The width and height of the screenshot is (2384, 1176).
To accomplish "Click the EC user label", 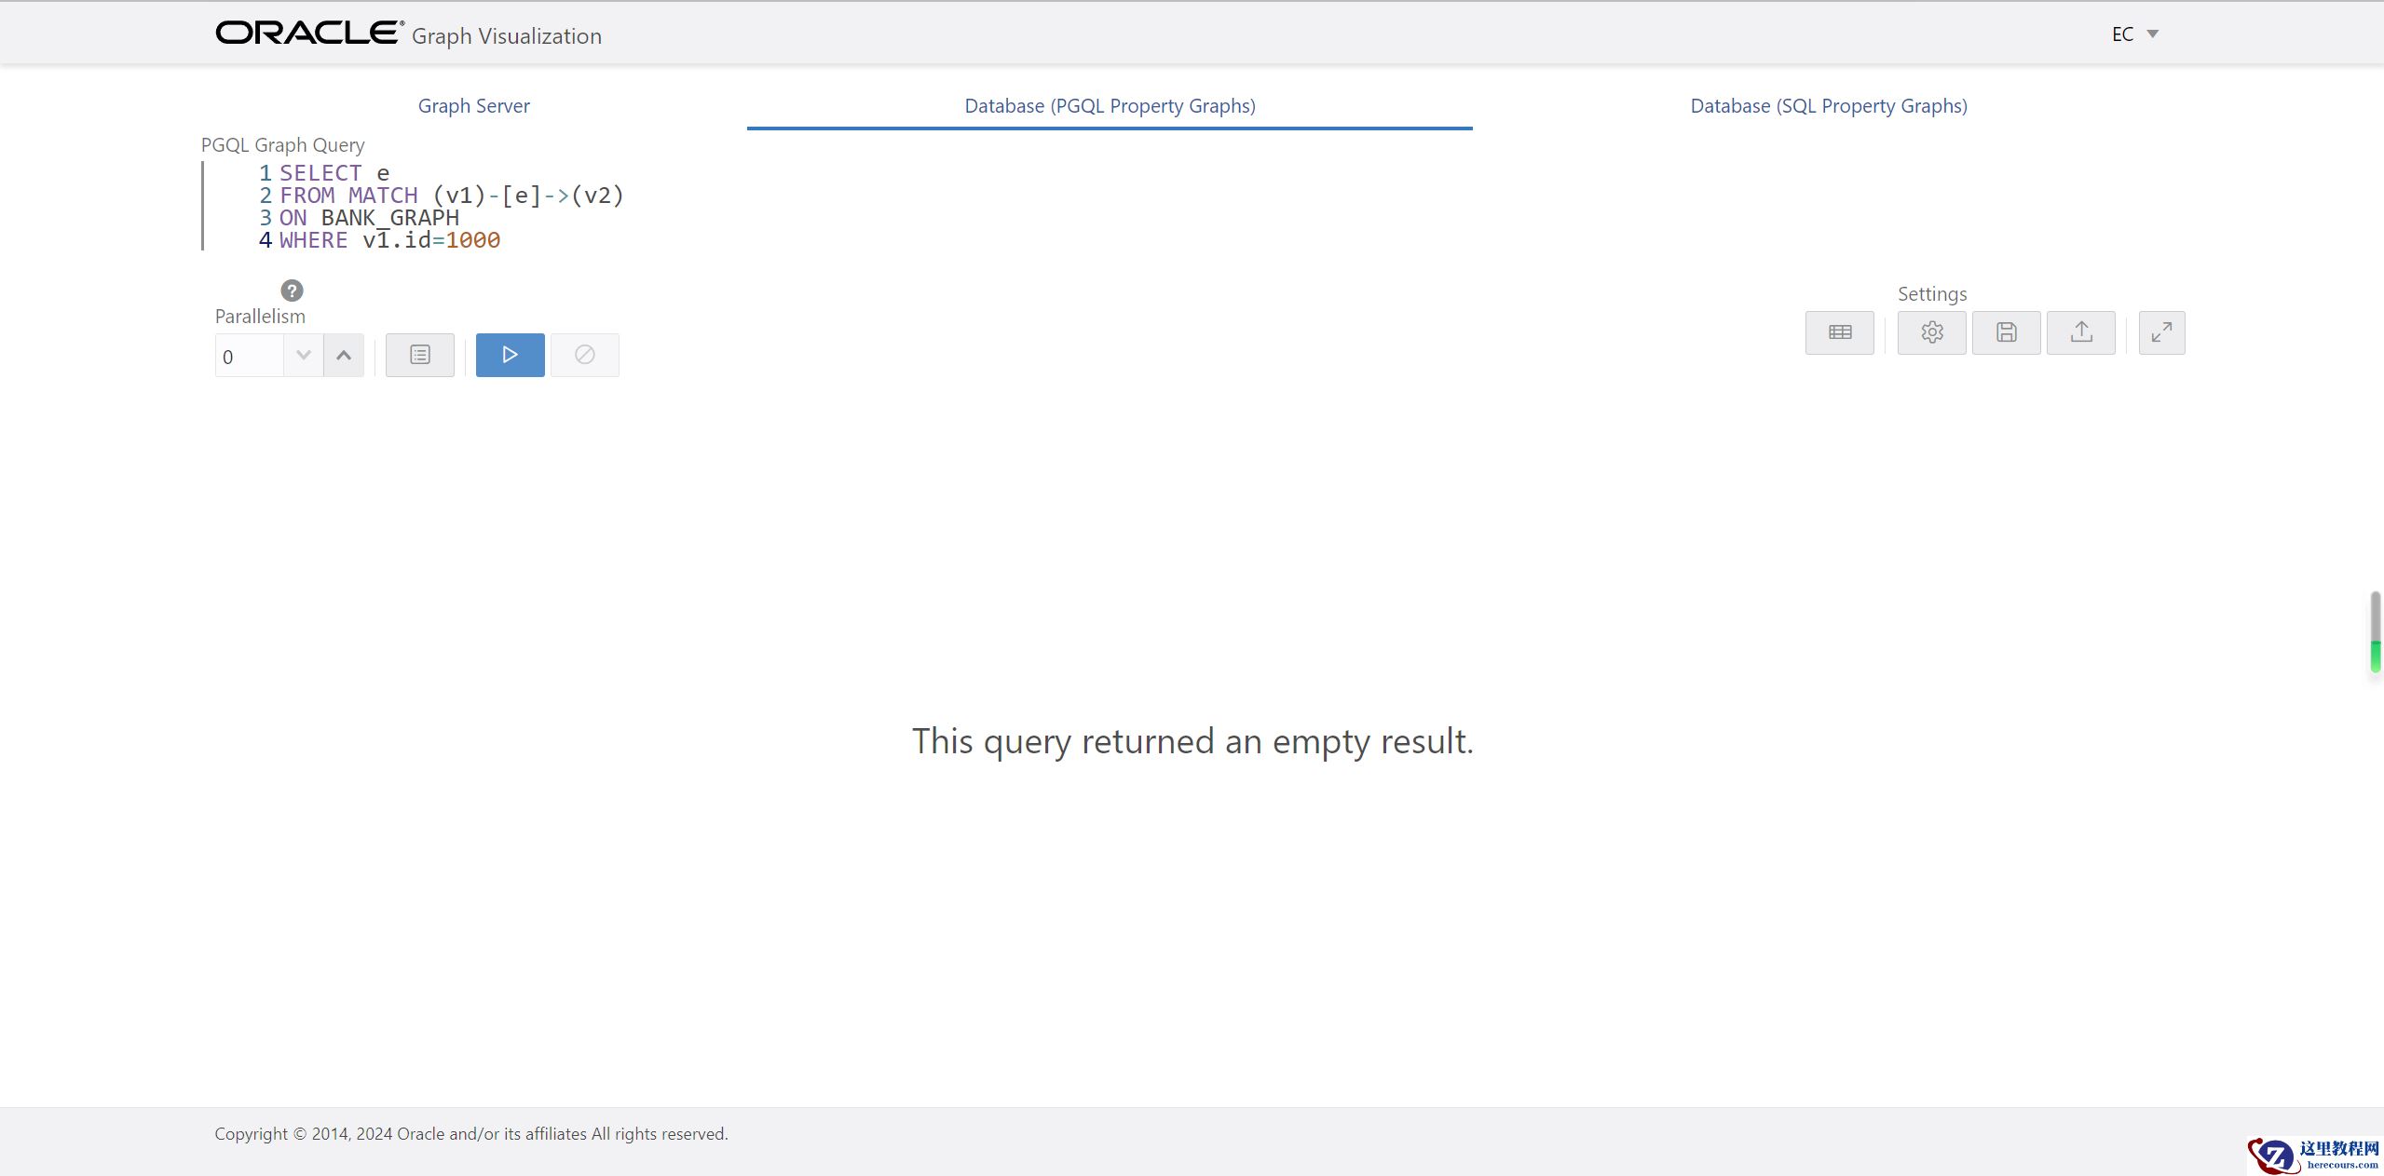I will click(2122, 34).
